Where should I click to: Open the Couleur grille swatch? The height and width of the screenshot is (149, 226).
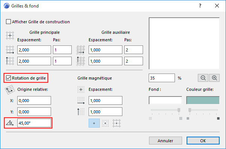(x=203, y=100)
